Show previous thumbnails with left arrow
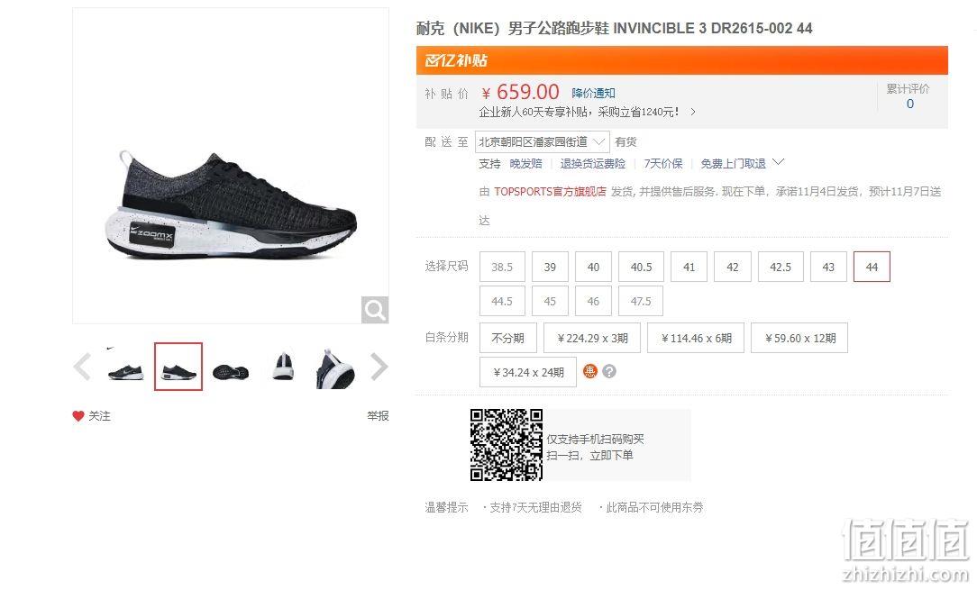 click(x=82, y=367)
